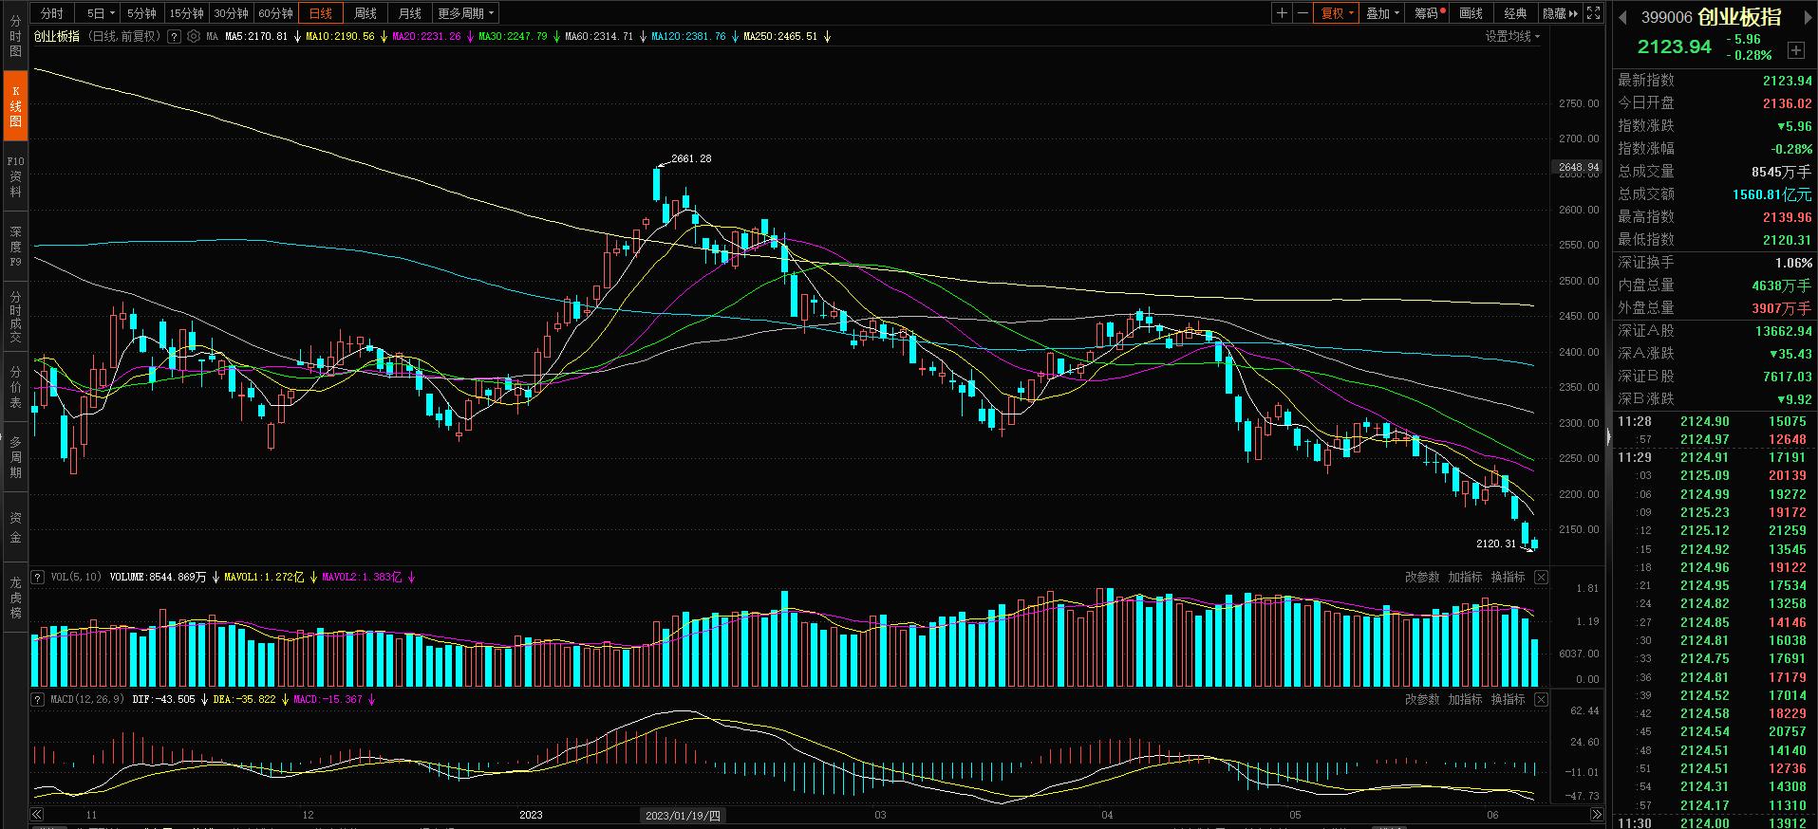
Task: Open the F10资料 sidebar tab
Action: [x=15, y=177]
